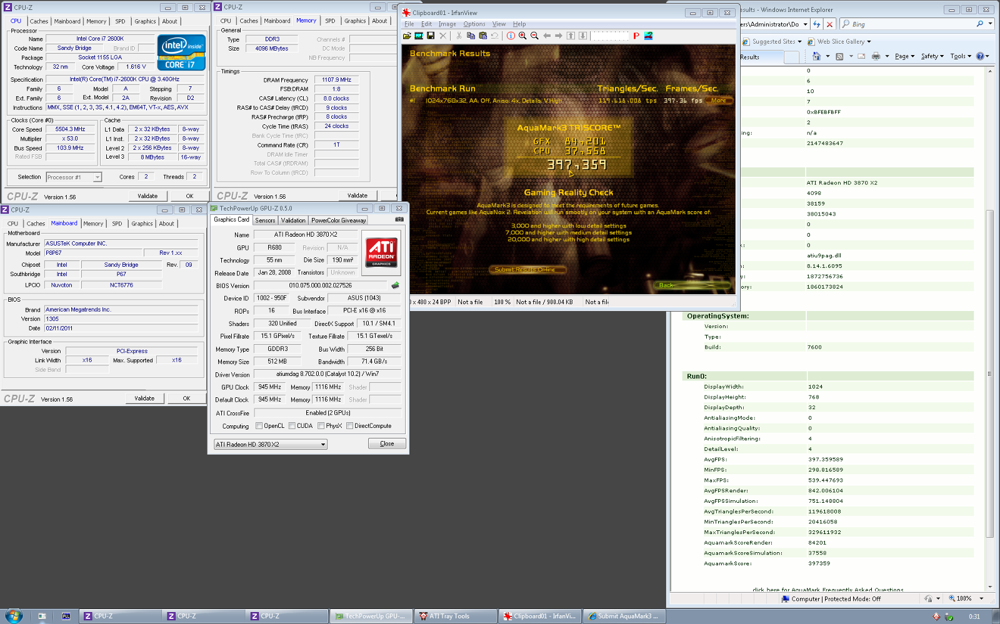
Task: Open IE Help question mark icon
Action: (980, 56)
